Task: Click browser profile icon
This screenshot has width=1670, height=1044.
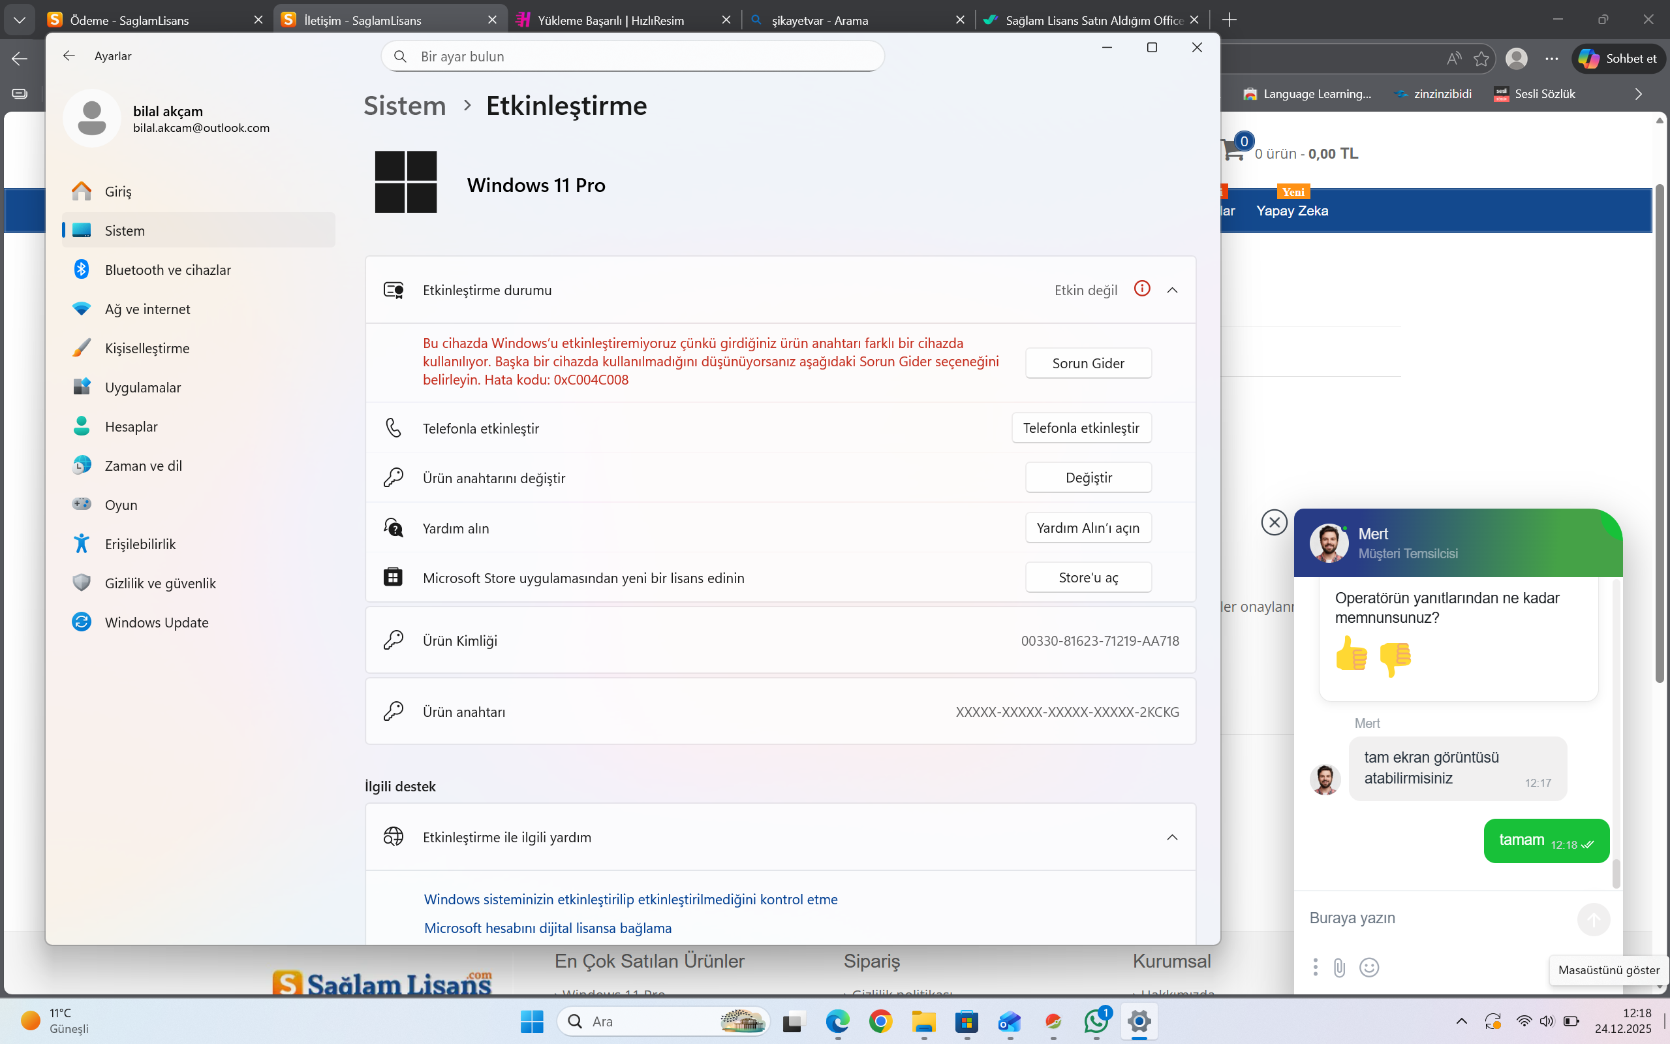Action: click(x=1516, y=59)
